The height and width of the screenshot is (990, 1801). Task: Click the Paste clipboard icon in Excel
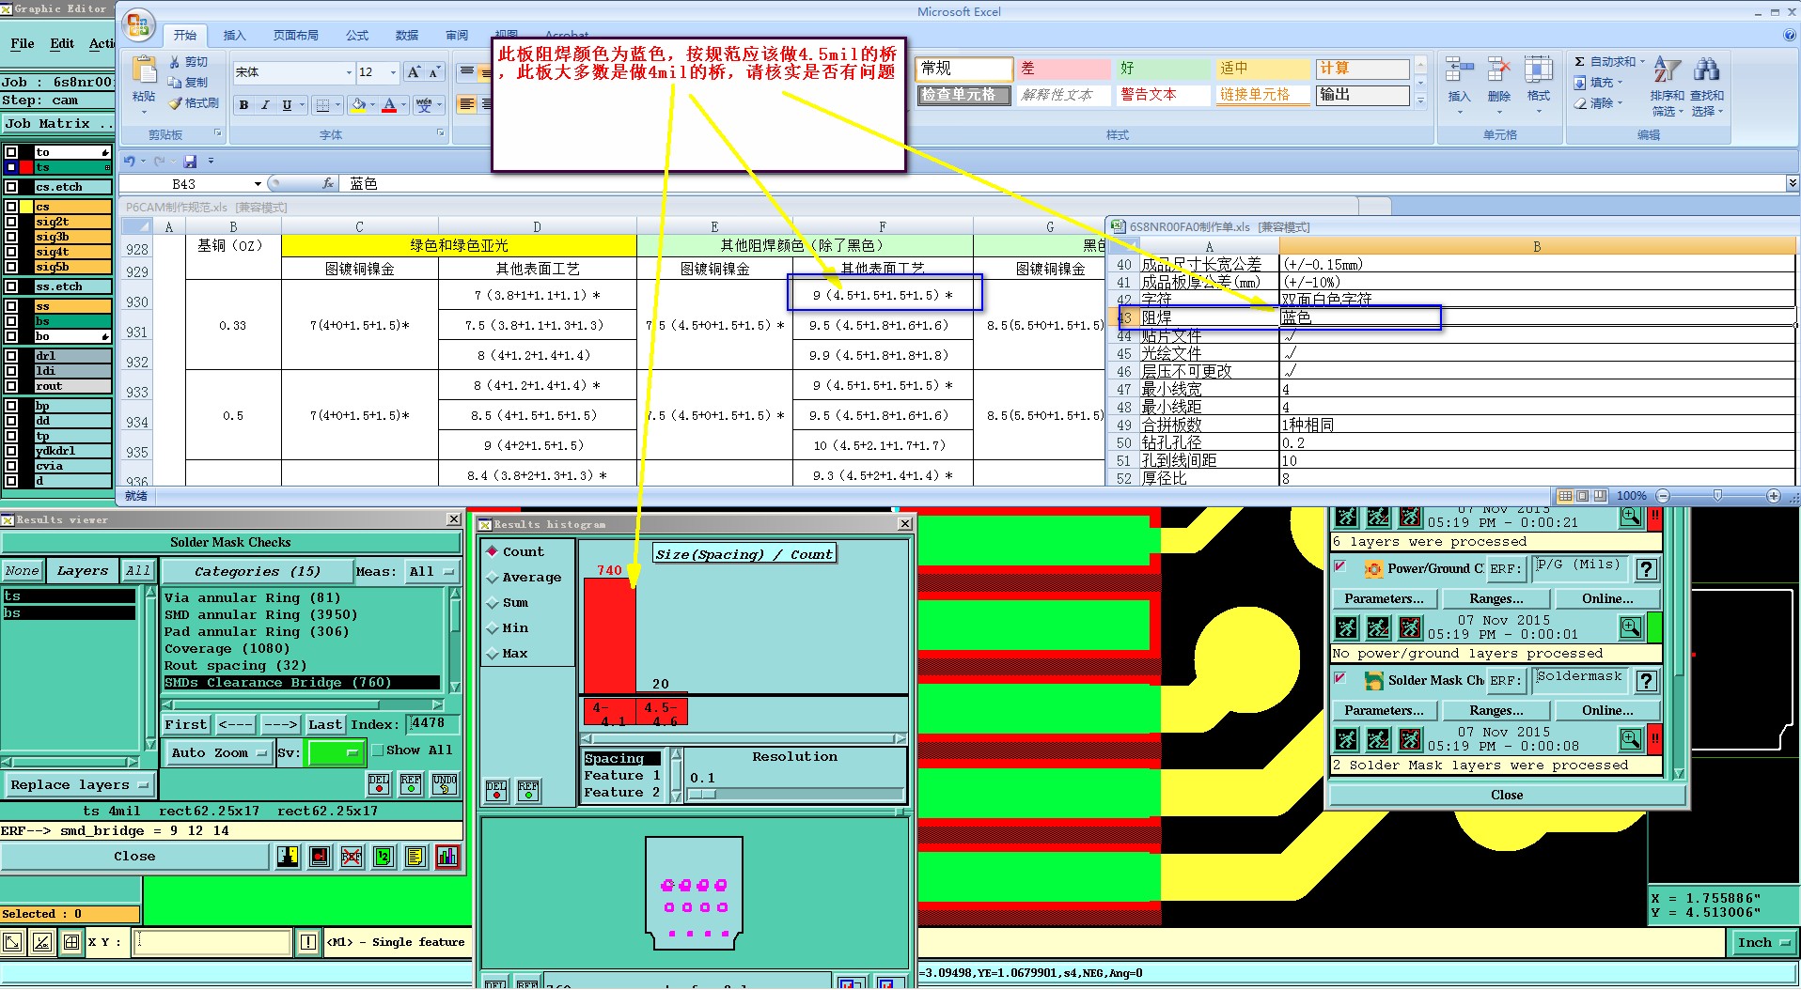click(144, 70)
